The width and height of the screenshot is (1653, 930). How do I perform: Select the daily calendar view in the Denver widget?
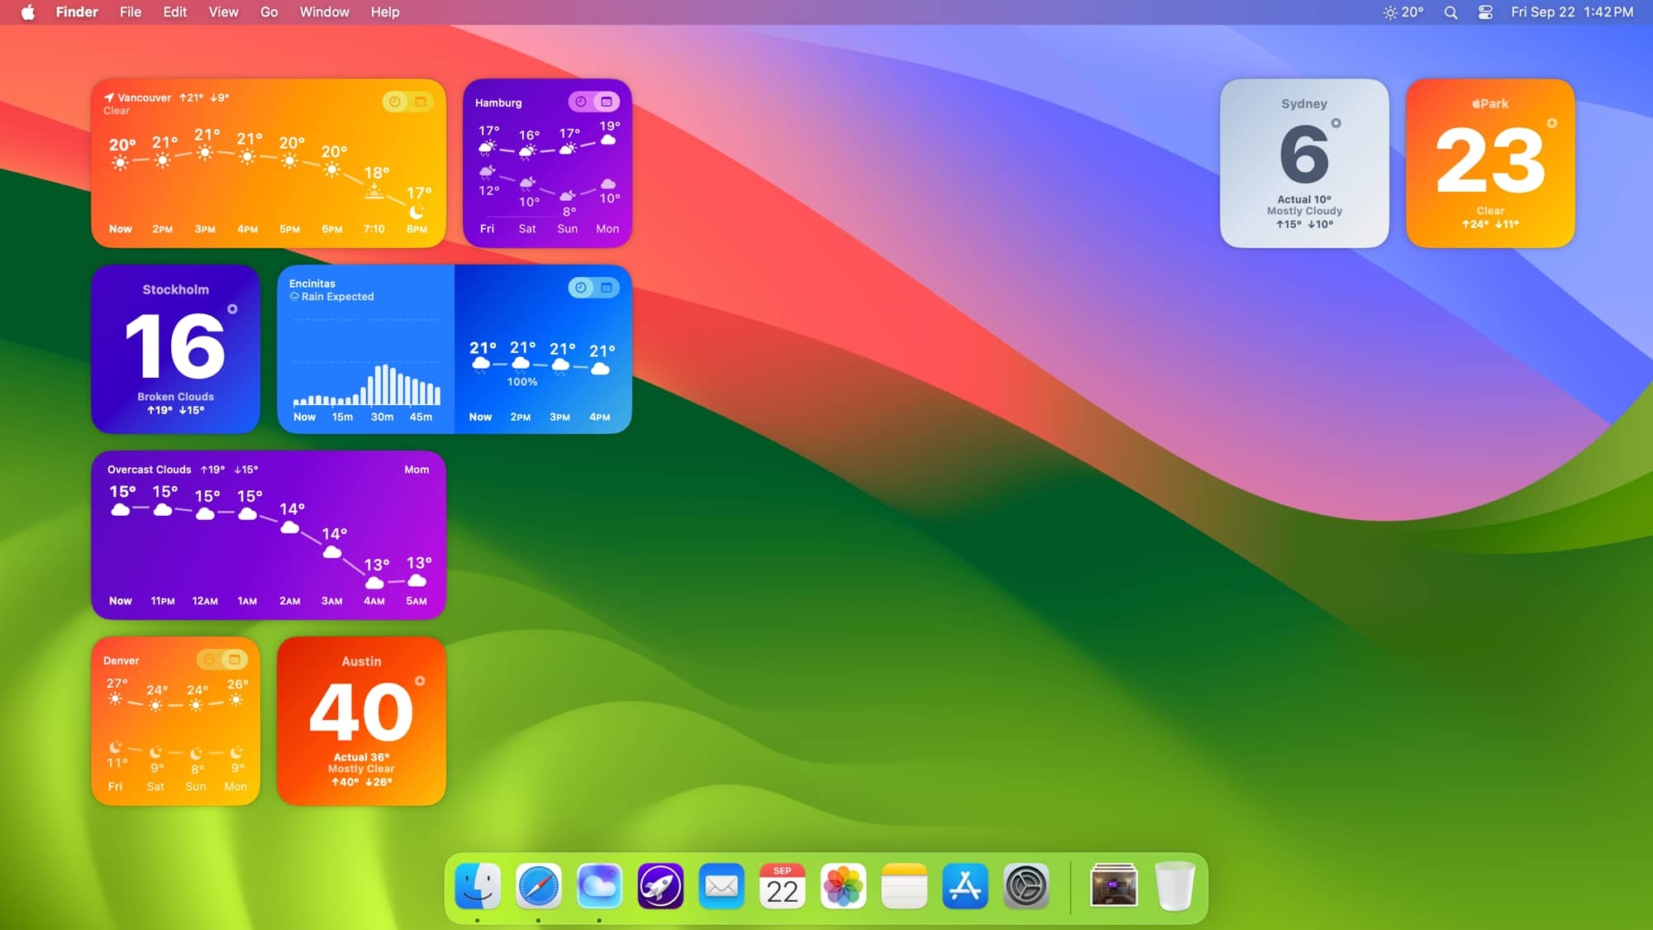tap(235, 660)
